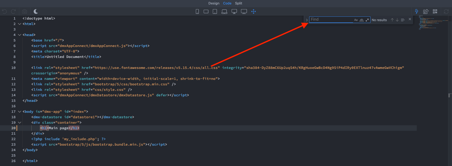Viewport: 452px width, 166px height.
Task: Click the 'Untitled Document' title text
Action: (x=65, y=57)
